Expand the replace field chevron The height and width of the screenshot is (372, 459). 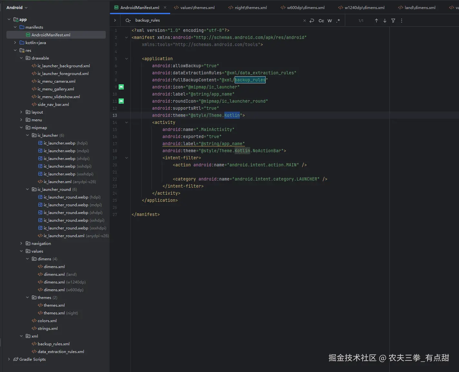pos(115,20)
